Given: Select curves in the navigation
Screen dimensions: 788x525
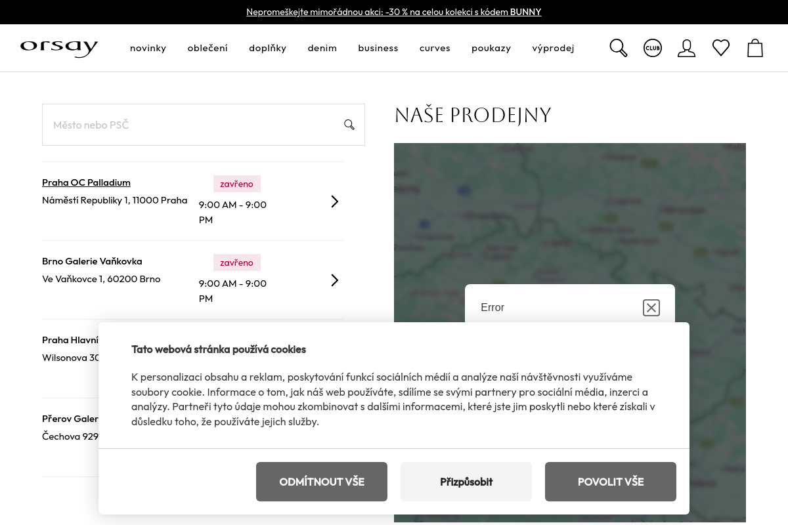Looking at the screenshot, I should [x=435, y=48].
